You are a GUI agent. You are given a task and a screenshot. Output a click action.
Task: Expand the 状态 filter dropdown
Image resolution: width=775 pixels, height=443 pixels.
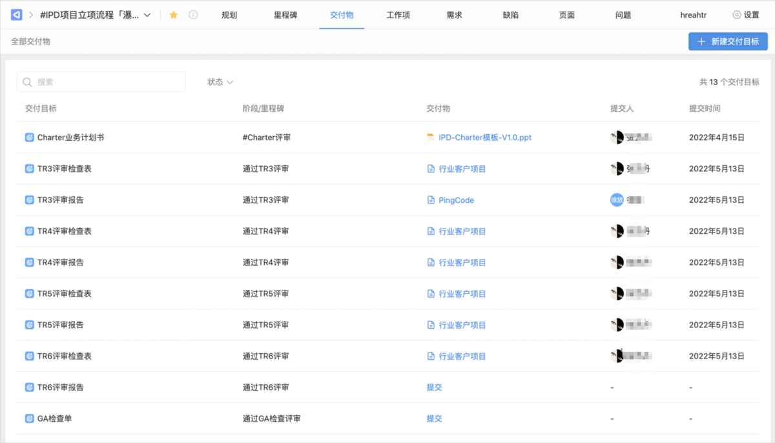point(220,82)
